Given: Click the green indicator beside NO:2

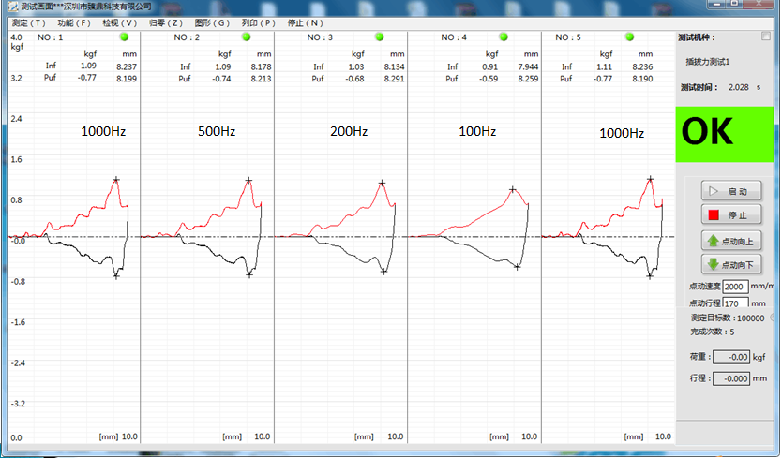Looking at the screenshot, I should point(246,37).
